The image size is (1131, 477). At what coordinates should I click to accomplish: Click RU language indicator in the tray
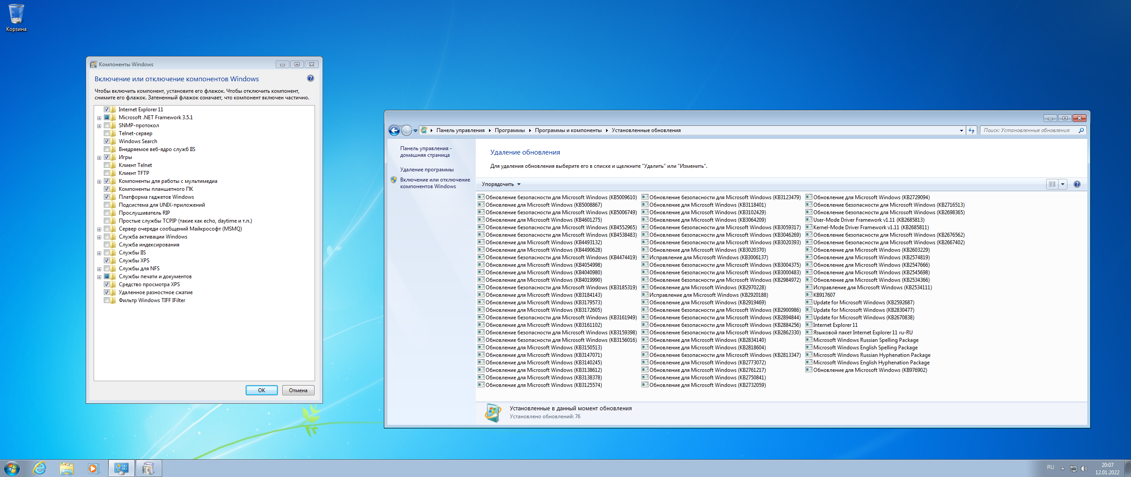(x=1051, y=467)
